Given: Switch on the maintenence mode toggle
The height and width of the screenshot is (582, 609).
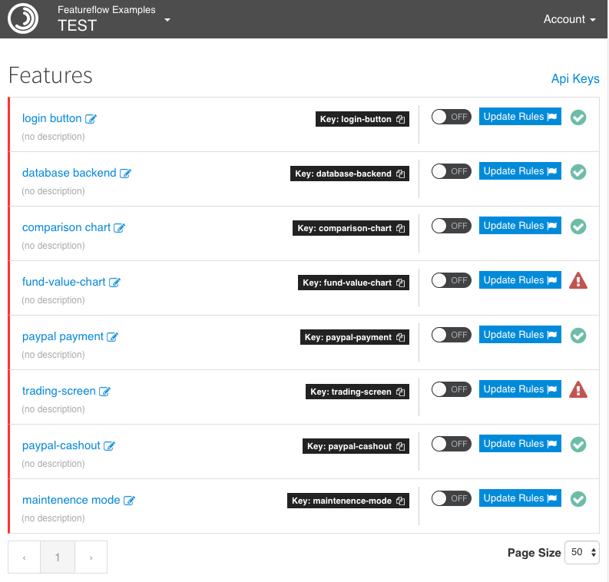Looking at the screenshot, I should point(451,498).
